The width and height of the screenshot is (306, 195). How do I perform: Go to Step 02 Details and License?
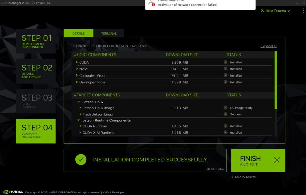click(x=36, y=71)
